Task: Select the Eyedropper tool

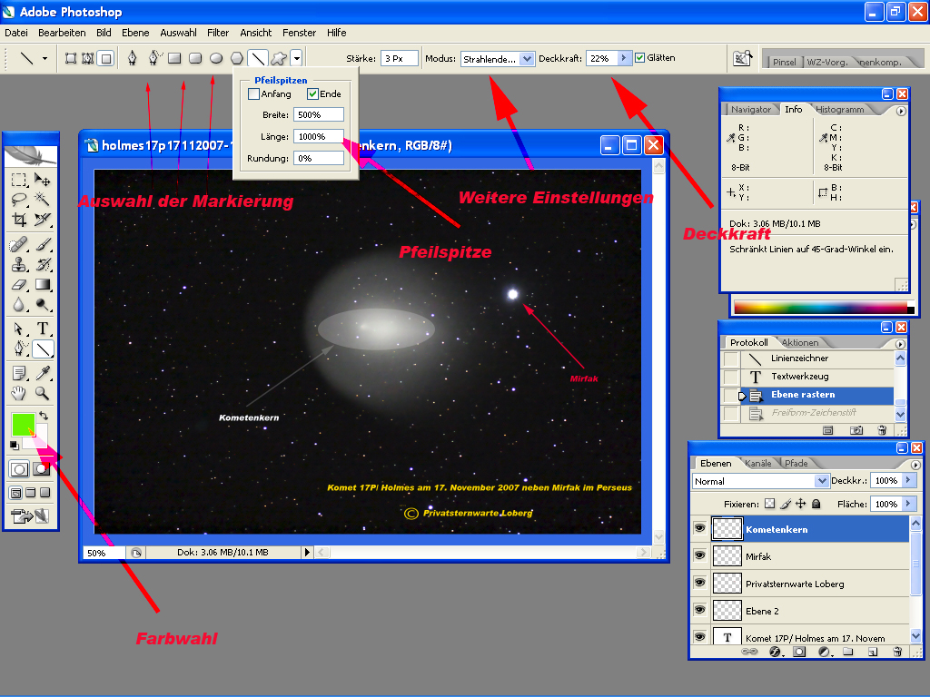Action: pos(42,373)
